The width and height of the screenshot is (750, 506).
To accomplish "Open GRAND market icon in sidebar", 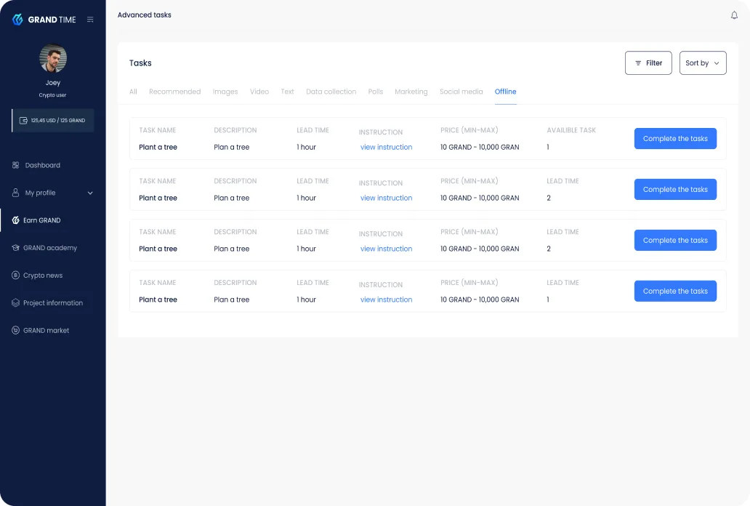I will point(15,330).
